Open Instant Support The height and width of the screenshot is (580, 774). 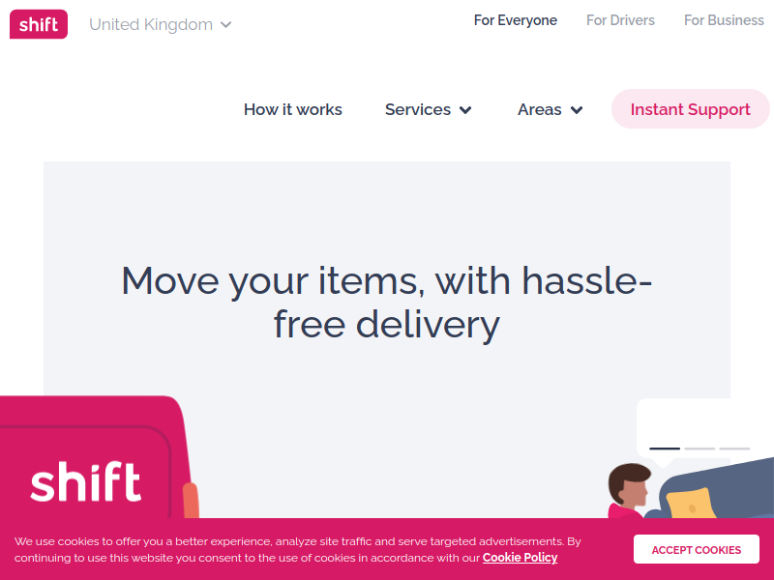(690, 109)
